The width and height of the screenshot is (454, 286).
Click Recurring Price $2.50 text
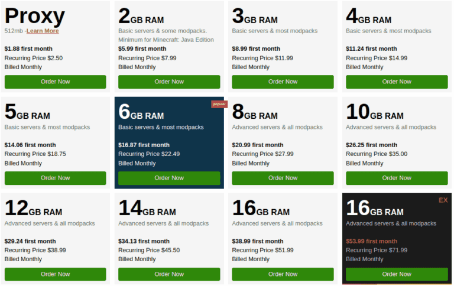pyautogui.click(x=34, y=58)
